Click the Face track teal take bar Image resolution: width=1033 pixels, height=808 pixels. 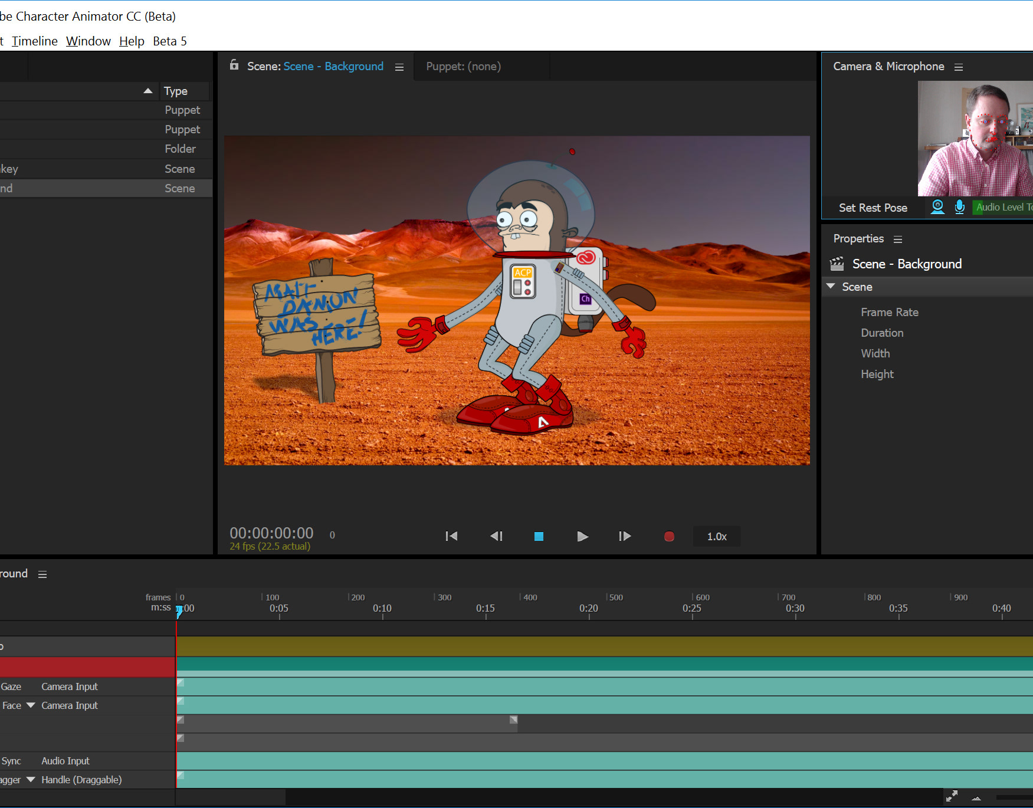(x=605, y=705)
